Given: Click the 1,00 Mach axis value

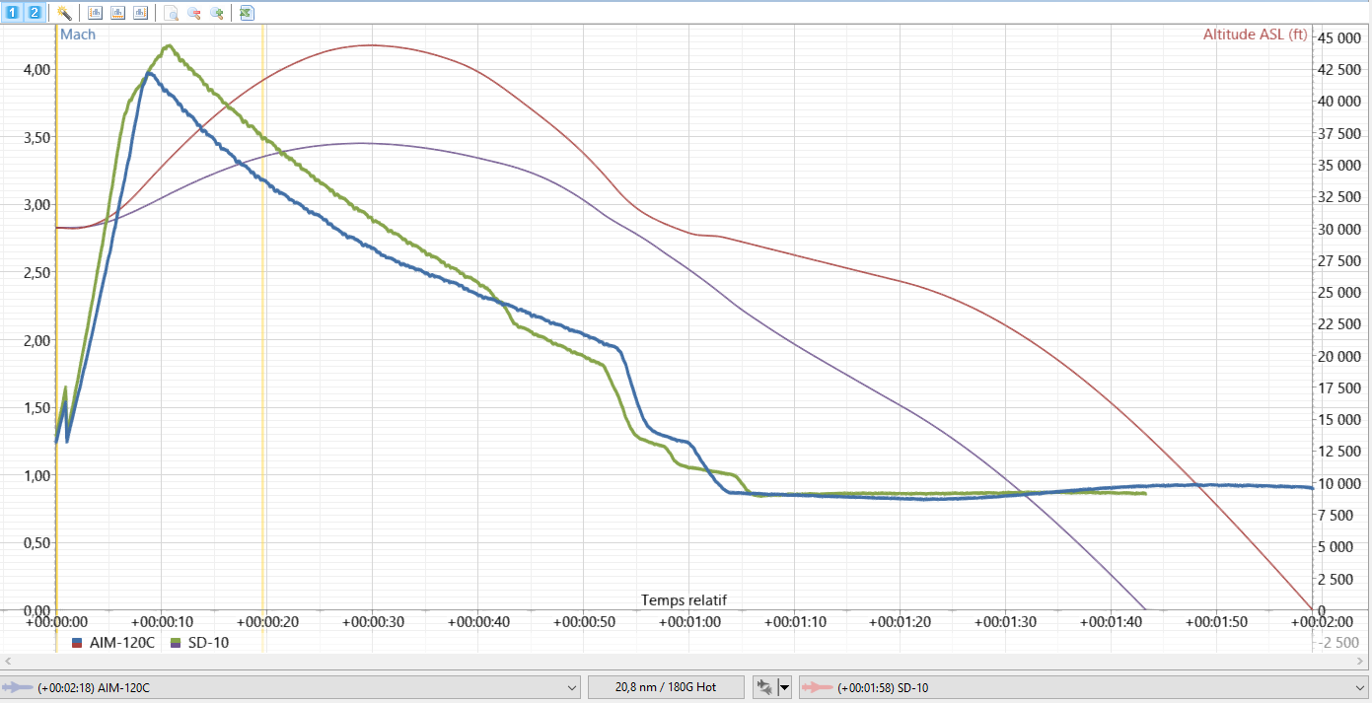Looking at the screenshot, I should pos(37,475).
